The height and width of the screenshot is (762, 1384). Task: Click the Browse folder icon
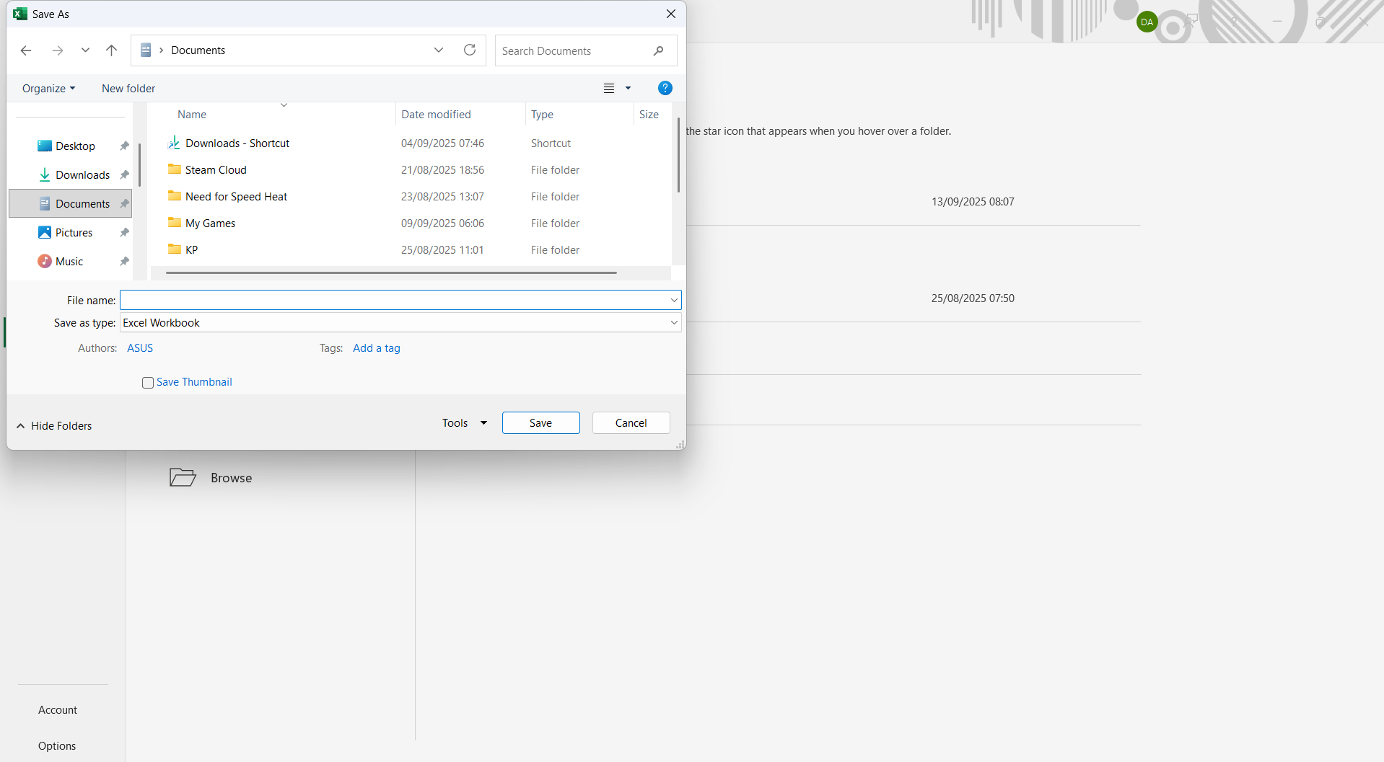coord(183,477)
